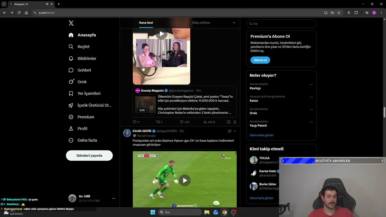This screenshot has width=386, height=217.
Task: Open Chrome media controls icon
Action: tap(367, 13)
